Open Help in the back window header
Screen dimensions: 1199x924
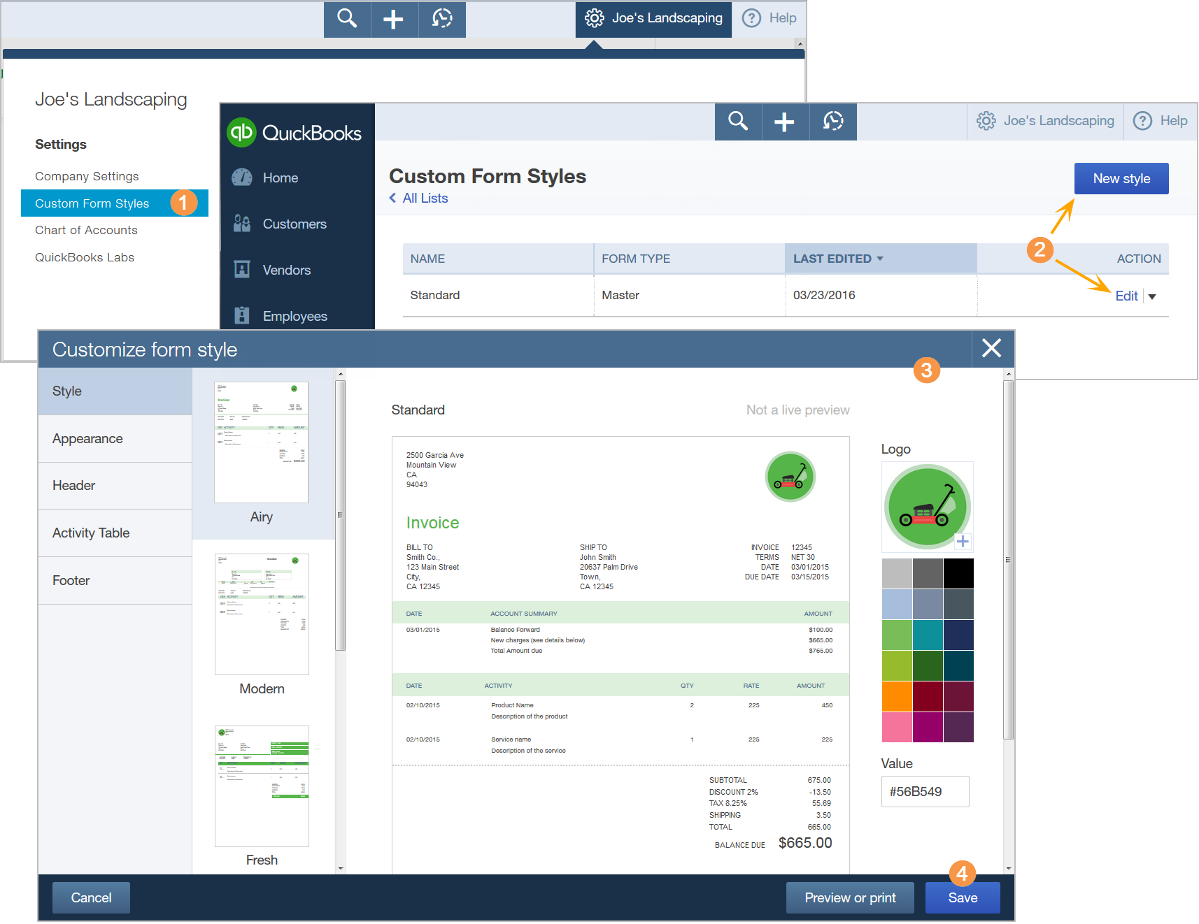769,18
